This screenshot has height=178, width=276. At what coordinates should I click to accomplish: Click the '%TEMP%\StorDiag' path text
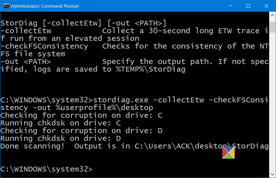click(151, 69)
